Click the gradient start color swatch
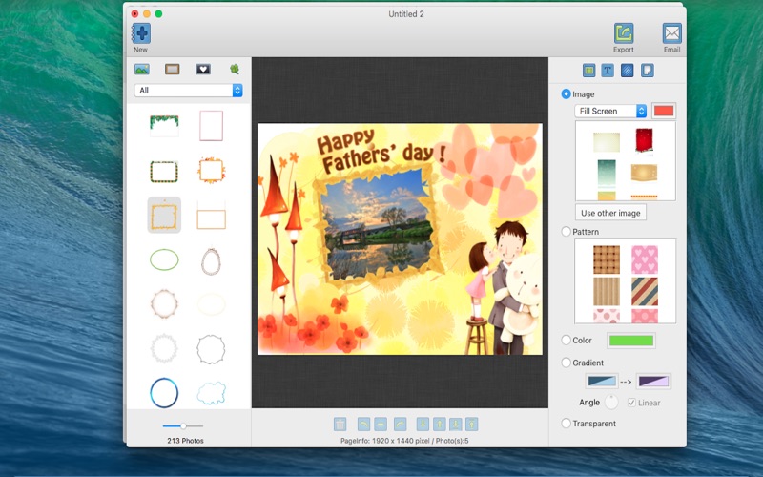Screen dimensions: 763x477 [602, 381]
